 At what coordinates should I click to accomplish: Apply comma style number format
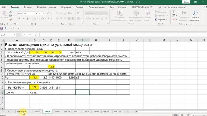[x=97, y=19]
